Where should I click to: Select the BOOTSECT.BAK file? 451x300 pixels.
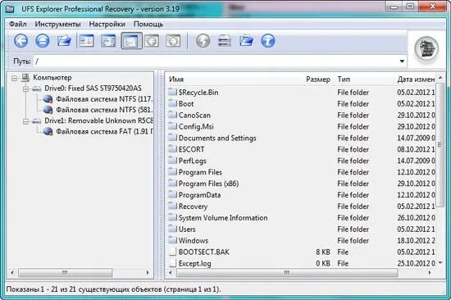pos(204,252)
